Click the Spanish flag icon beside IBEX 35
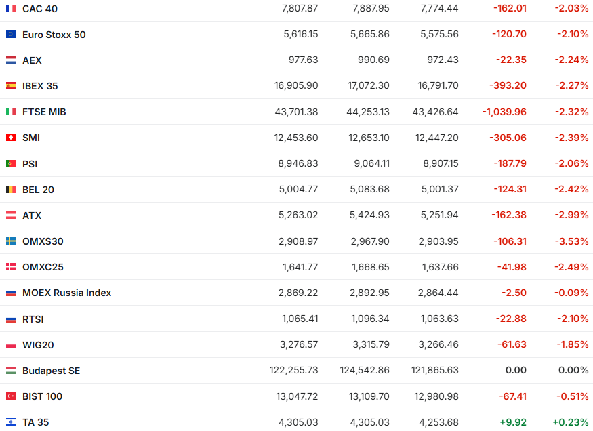Viewport: 593px width, 431px height. (11, 86)
